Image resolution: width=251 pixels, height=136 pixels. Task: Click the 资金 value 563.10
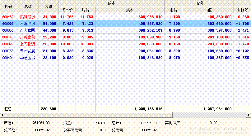coord(102,123)
